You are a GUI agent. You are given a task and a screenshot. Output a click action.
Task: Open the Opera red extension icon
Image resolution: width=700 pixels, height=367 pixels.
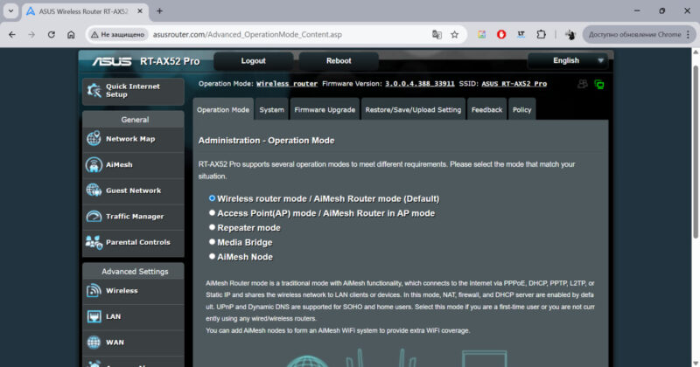[501, 34]
